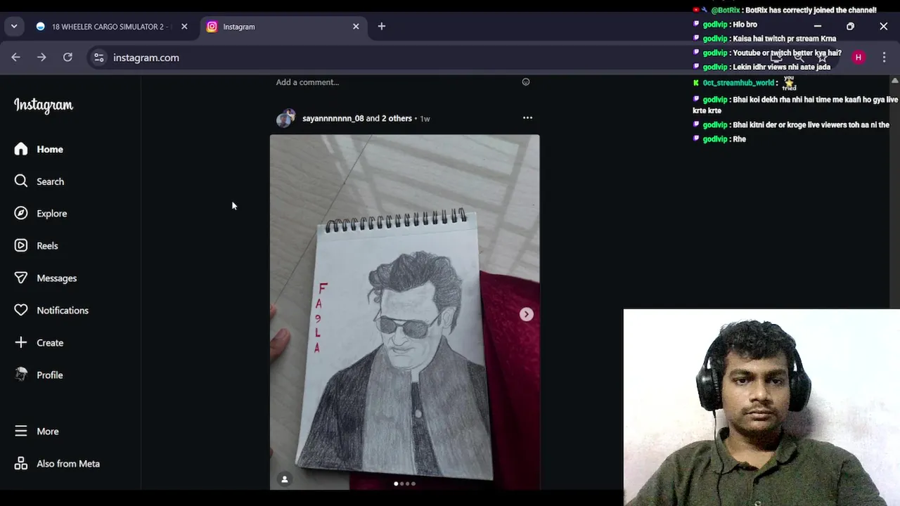The width and height of the screenshot is (900, 506).
Task: Click the 1w post timestamp
Action: click(x=425, y=119)
